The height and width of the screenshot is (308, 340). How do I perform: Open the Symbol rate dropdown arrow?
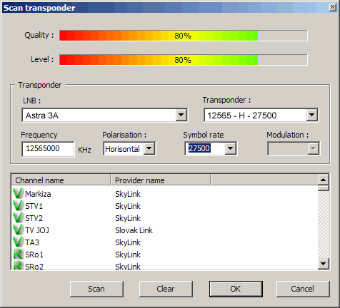pyautogui.click(x=231, y=149)
